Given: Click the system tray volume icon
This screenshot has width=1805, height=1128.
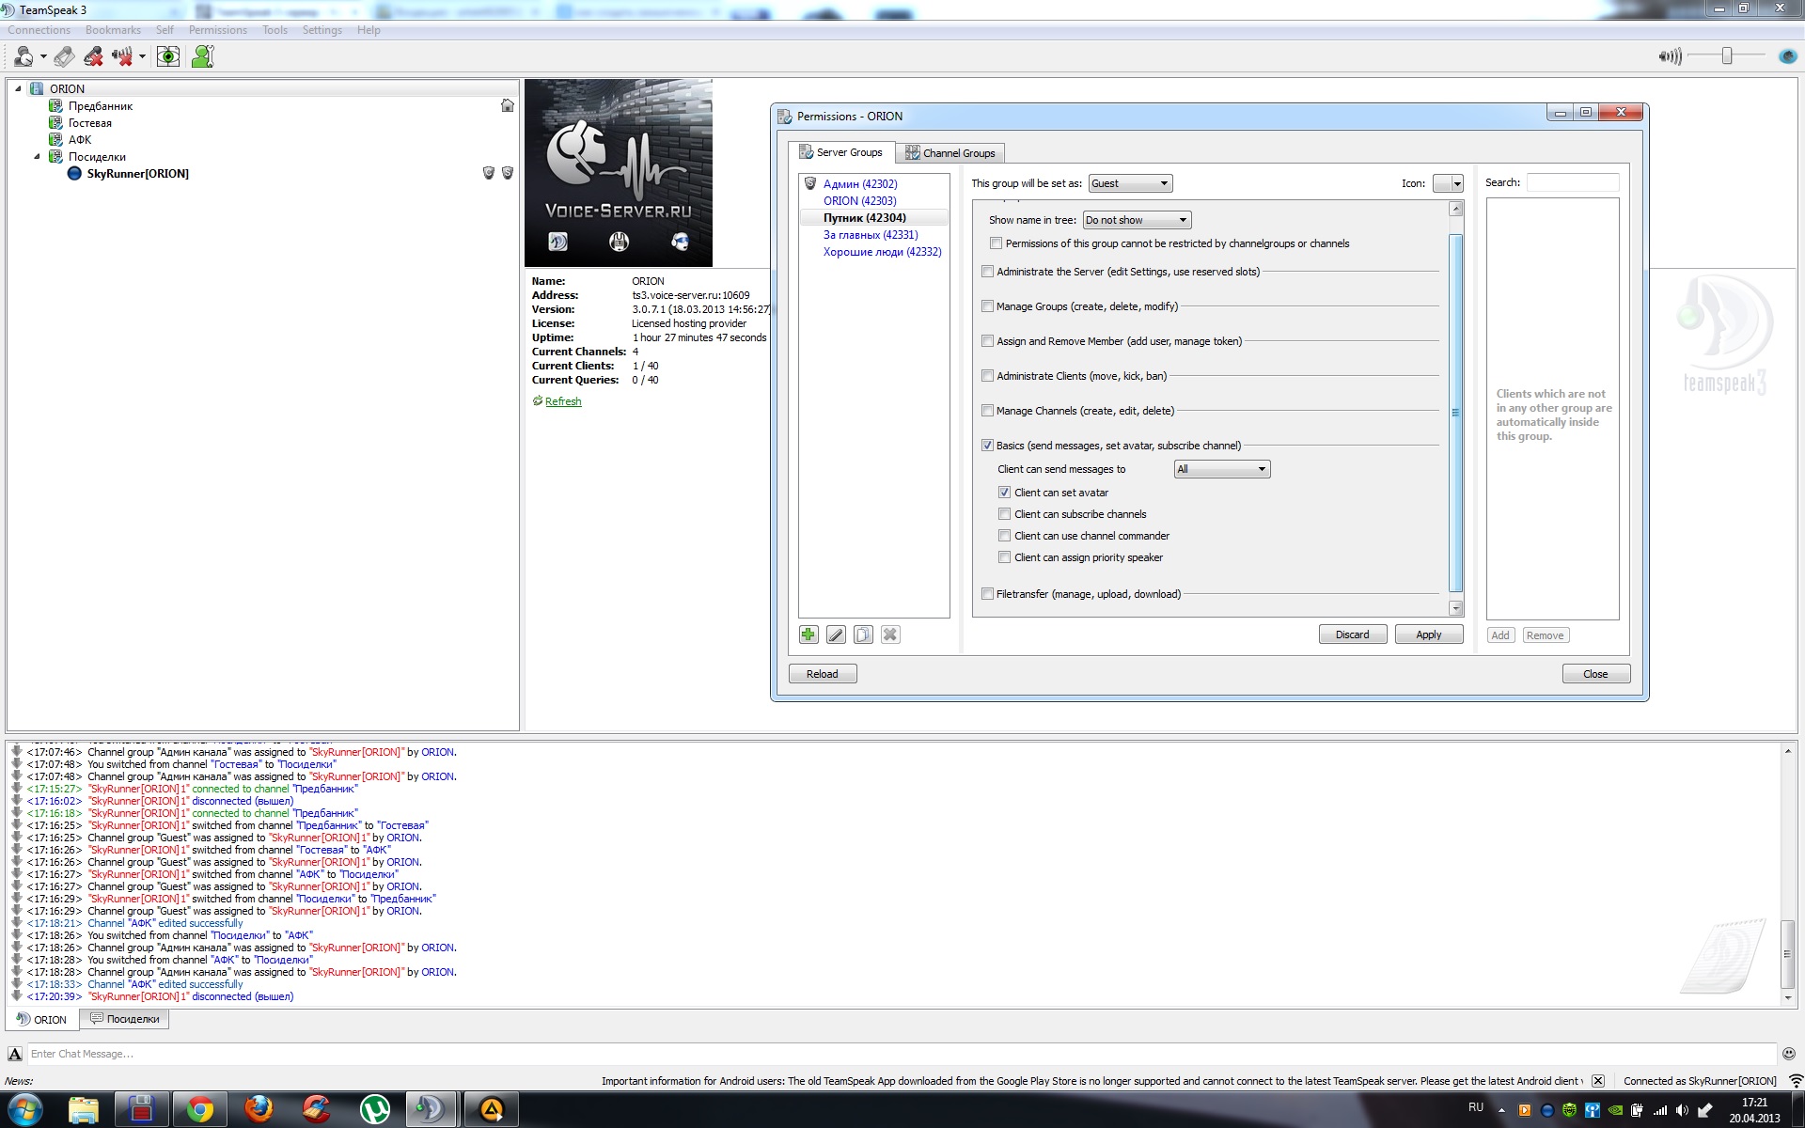Looking at the screenshot, I should [x=1682, y=1110].
